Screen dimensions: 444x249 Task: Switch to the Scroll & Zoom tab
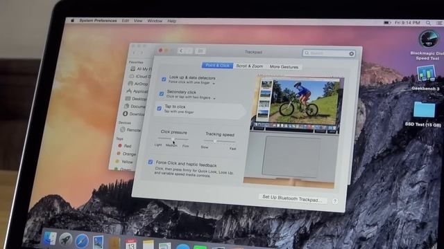point(250,66)
